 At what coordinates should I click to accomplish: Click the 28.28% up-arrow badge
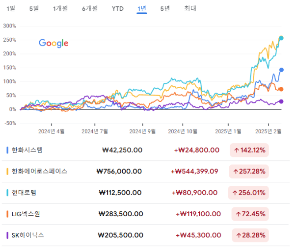[x=250, y=235]
